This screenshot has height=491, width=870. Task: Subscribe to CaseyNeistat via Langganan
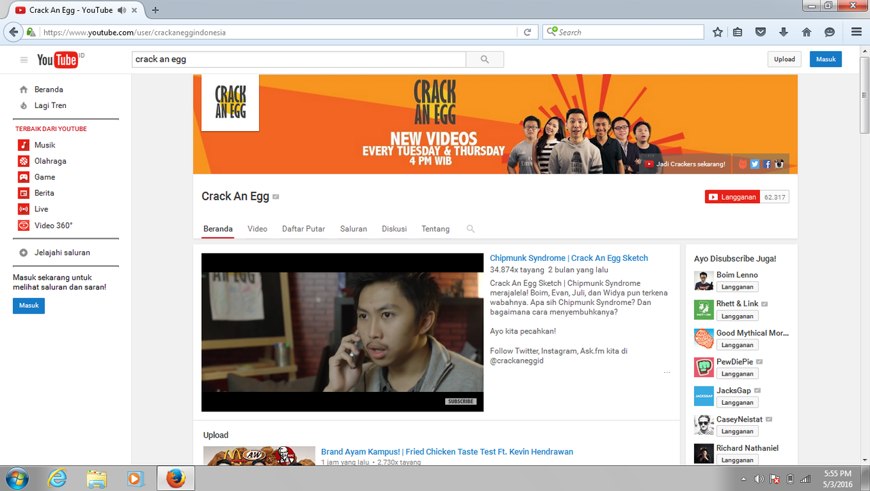737,431
